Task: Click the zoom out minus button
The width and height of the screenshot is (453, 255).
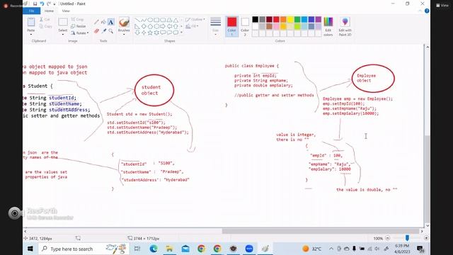Action: tap(388, 238)
